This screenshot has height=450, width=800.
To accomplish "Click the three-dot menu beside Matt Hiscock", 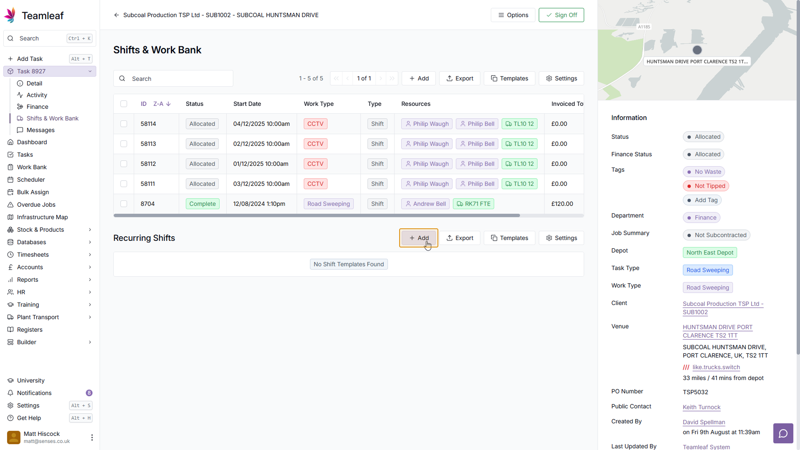I will coord(92,437).
